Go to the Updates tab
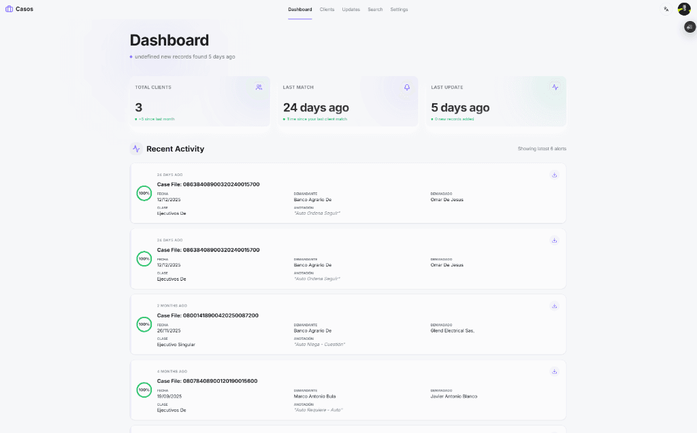The image size is (697, 433). pos(351,10)
